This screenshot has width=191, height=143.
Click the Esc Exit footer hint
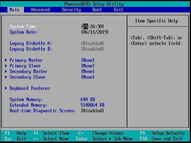pos(15,139)
